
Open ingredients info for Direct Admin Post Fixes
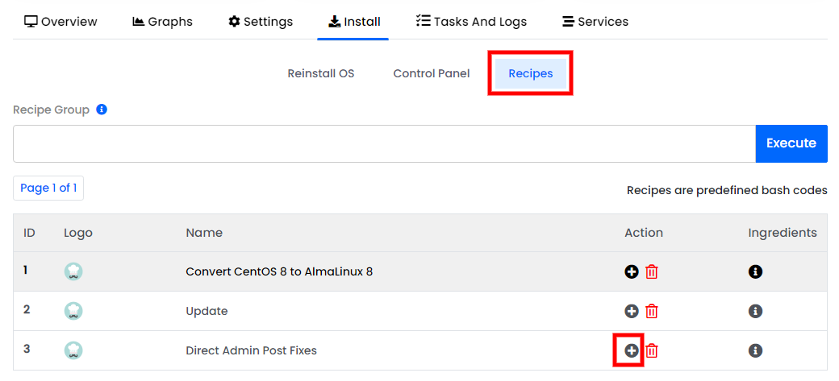(x=755, y=350)
